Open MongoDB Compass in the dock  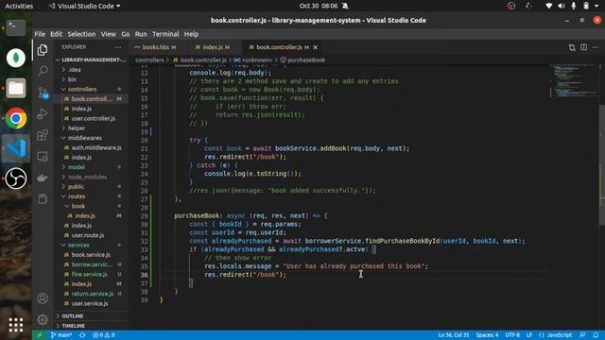pyautogui.click(x=16, y=58)
